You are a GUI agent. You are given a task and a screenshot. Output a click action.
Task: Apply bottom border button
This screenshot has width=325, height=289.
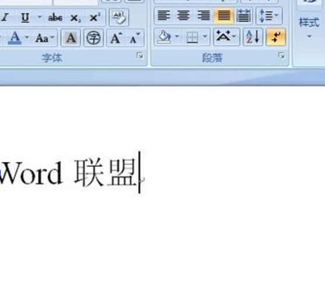(192, 37)
